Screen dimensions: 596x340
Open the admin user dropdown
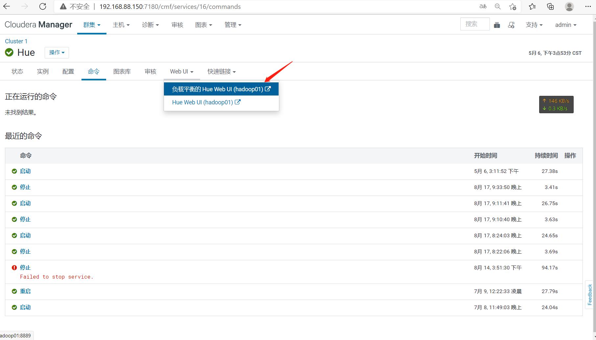566,25
